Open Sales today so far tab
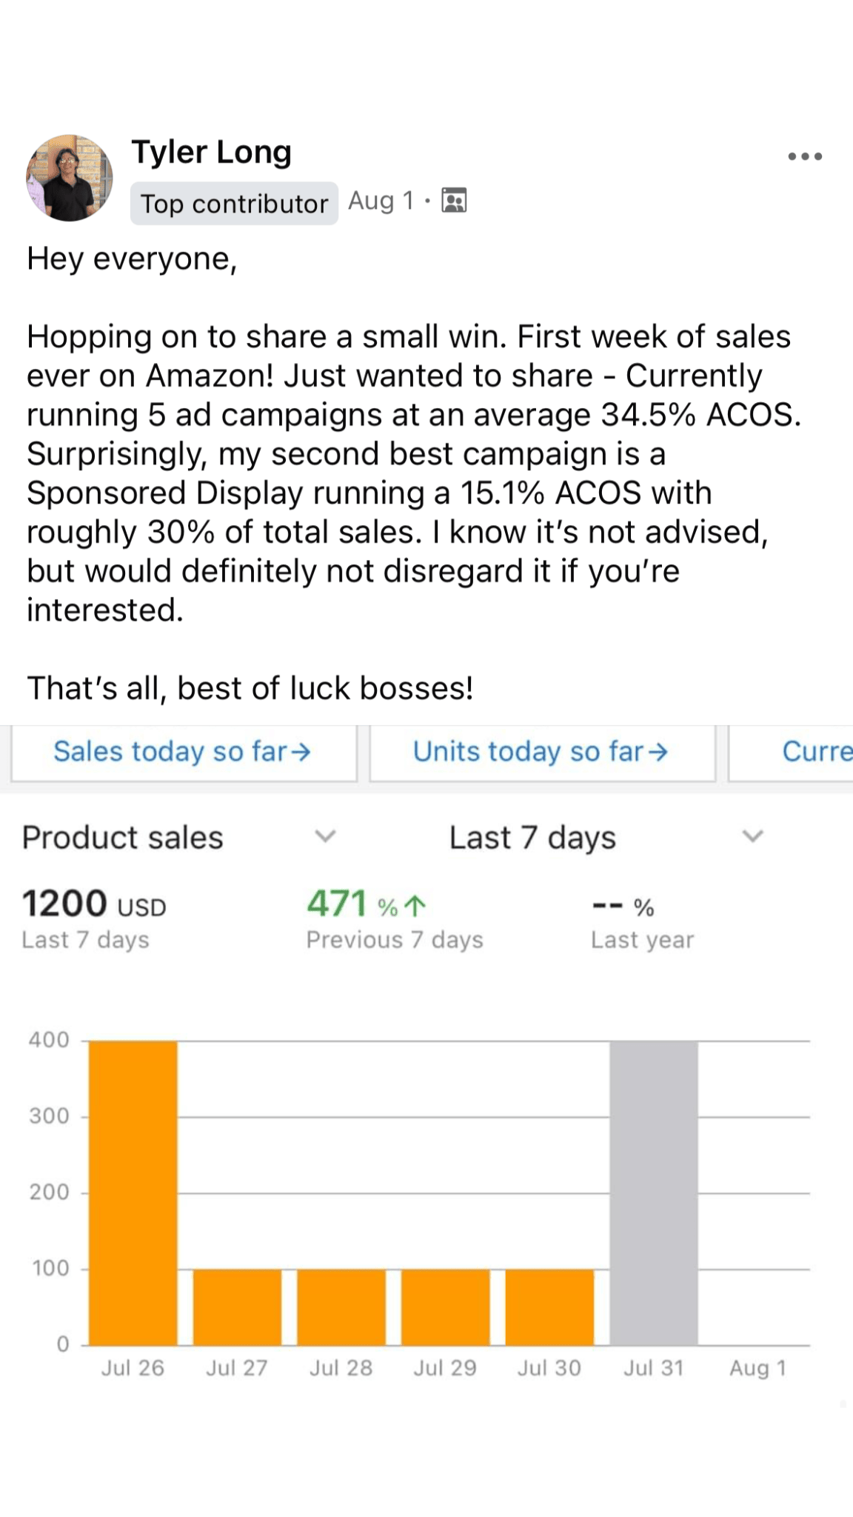The height and width of the screenshot is (1517, 853). 183,752
